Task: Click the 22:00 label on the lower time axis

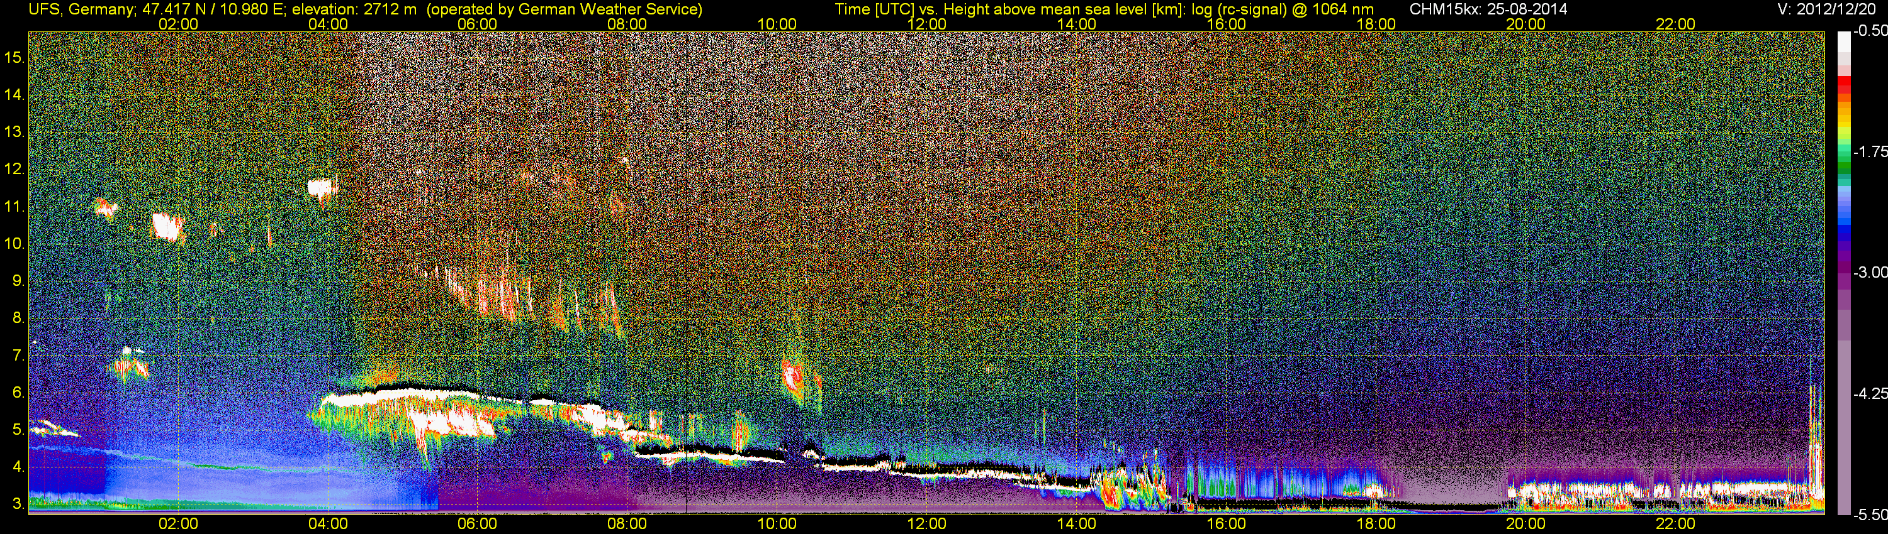Action: pyautogui.click(x=1675, y=524)
